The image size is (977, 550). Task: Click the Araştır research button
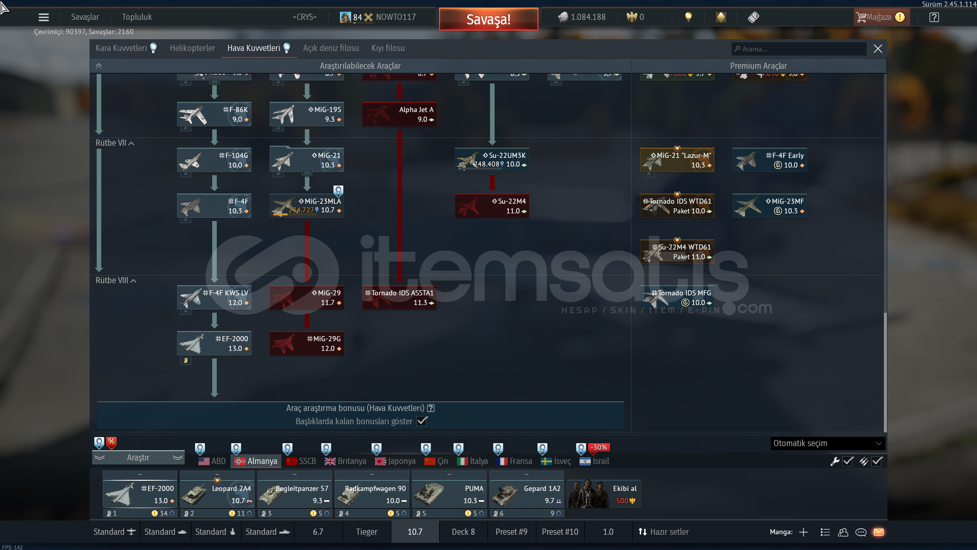[x=138, y=458]
